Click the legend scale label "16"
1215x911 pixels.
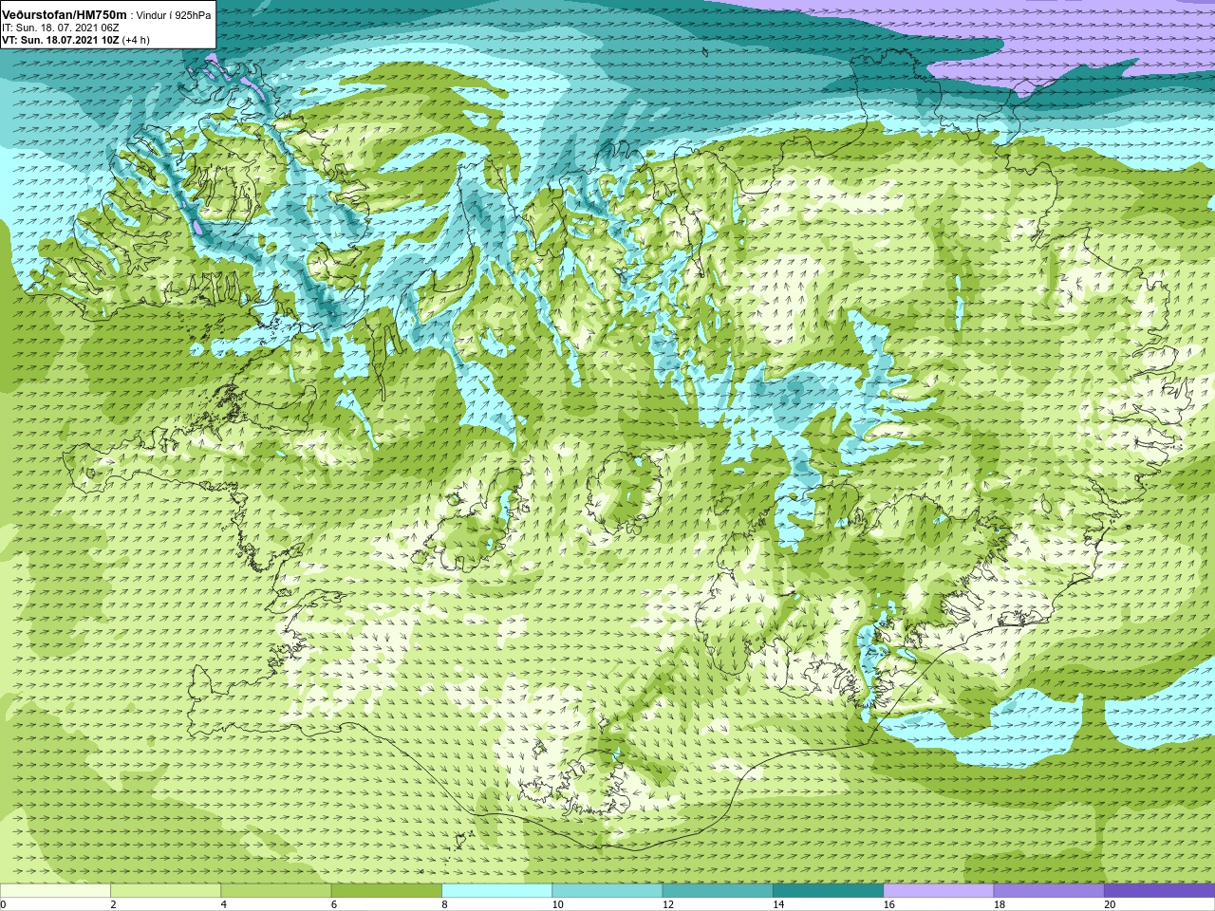coord(888,904)
